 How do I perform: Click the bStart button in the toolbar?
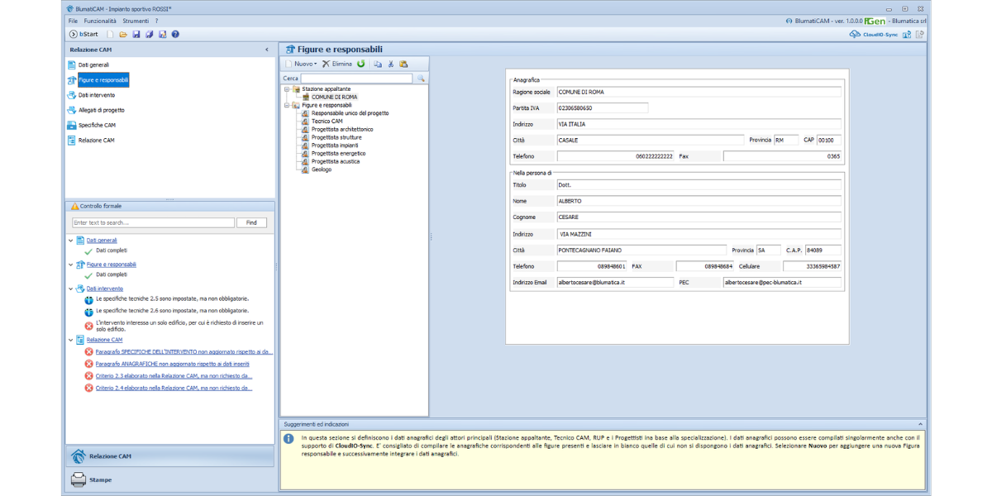pyautogui.click(x=84, y=34)
